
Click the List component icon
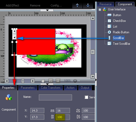tap(110, 26)
